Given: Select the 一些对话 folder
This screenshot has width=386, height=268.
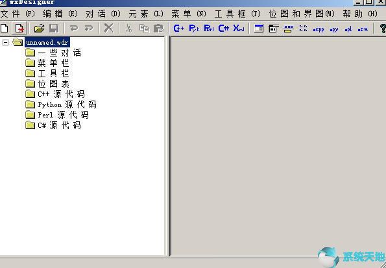Looking at the screenshot, I should pyautogui.click(x=59, y=53).
